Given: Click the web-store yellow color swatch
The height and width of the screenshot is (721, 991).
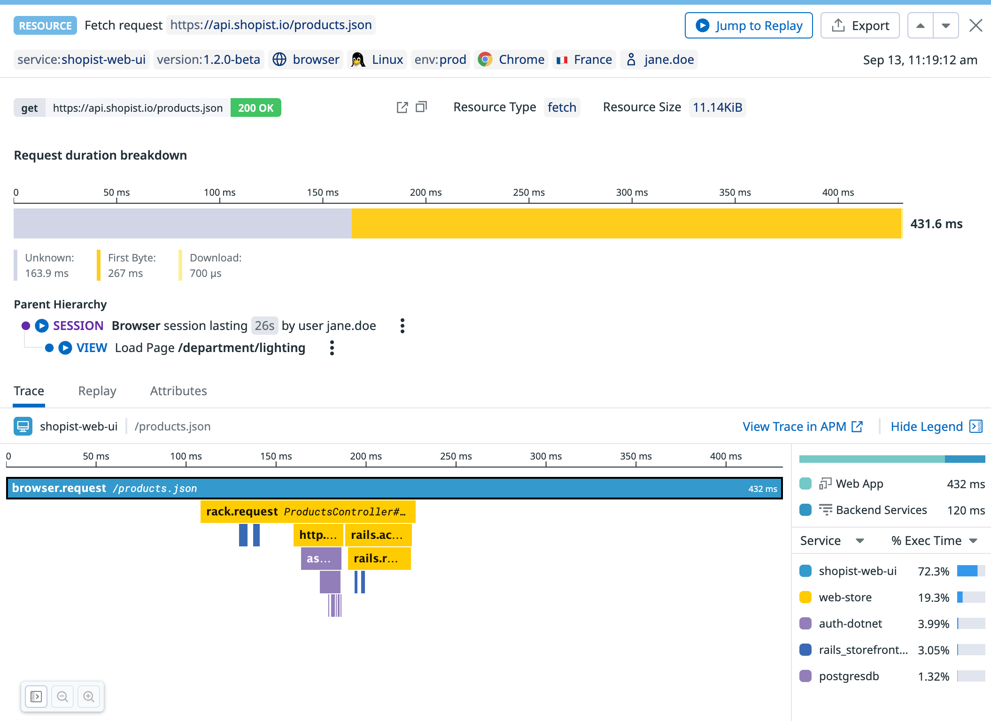Looking at the screenshot, I should tap(805, 597).
